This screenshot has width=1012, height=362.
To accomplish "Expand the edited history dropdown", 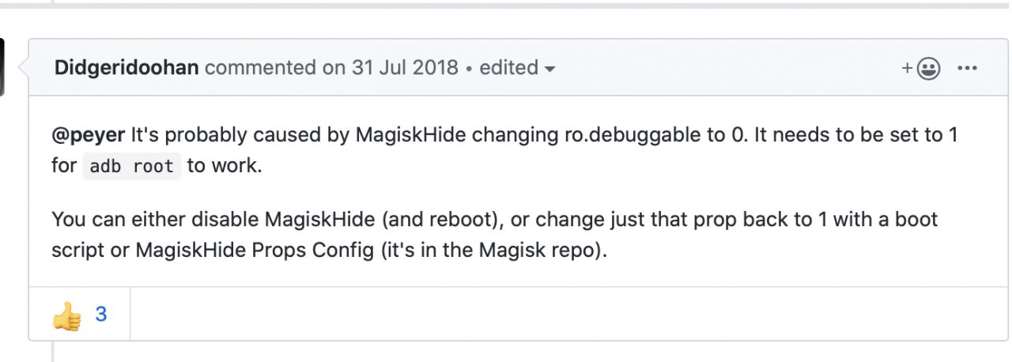I will [x=517, y=67].
